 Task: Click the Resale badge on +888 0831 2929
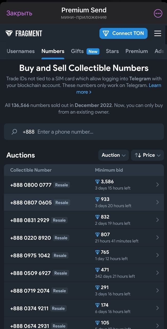59,220
